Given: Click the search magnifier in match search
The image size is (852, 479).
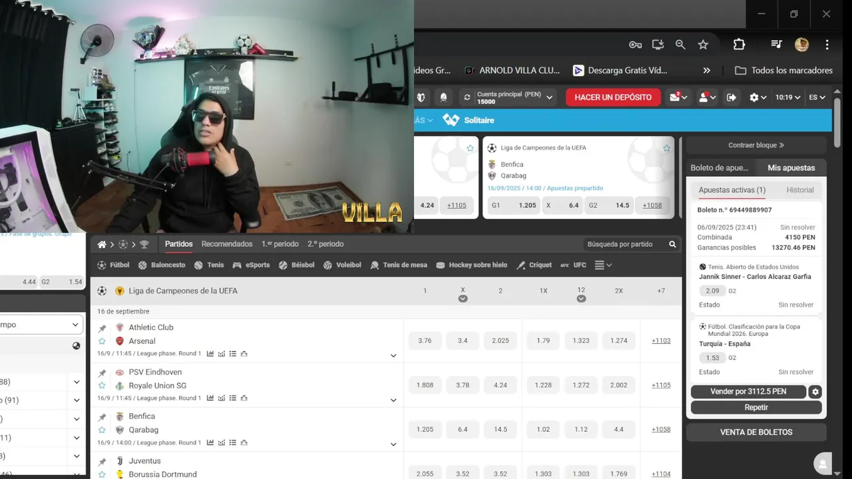Looking at the screenshot, I should pos(672,244).
